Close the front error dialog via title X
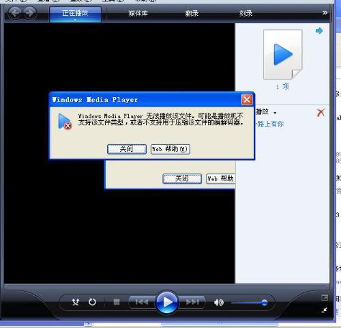 tap(247, 100)
